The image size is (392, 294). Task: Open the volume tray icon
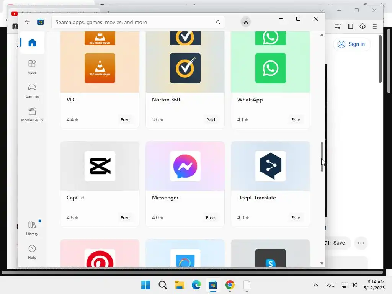pyautogui.click(x=354, y=285)
